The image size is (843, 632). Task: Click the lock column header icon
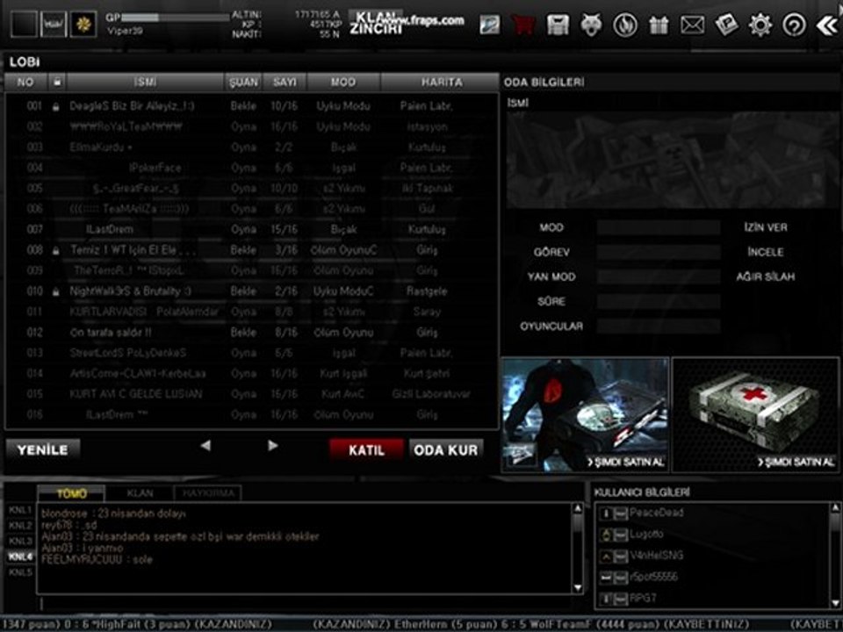pyautogui.click(x=57, y=82)
